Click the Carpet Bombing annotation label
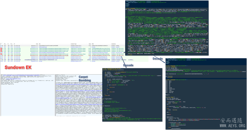247x130 pixels. (x=85, y=79)
